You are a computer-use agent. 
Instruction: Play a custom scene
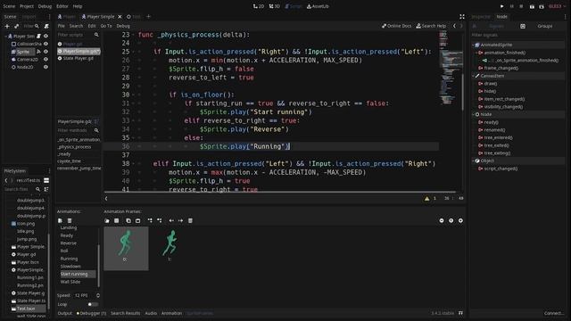click(x=542, y=6)
